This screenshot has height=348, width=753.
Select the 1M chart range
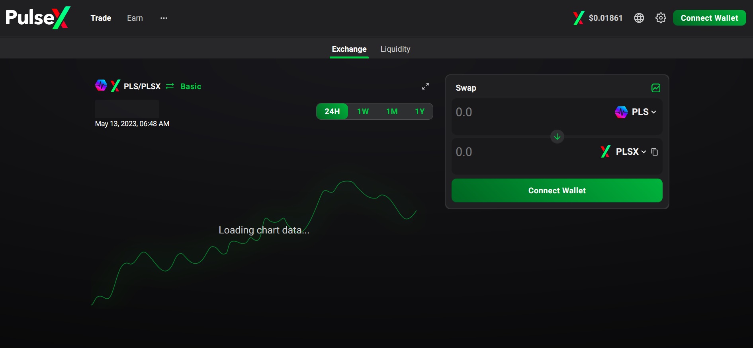[392, 111]
